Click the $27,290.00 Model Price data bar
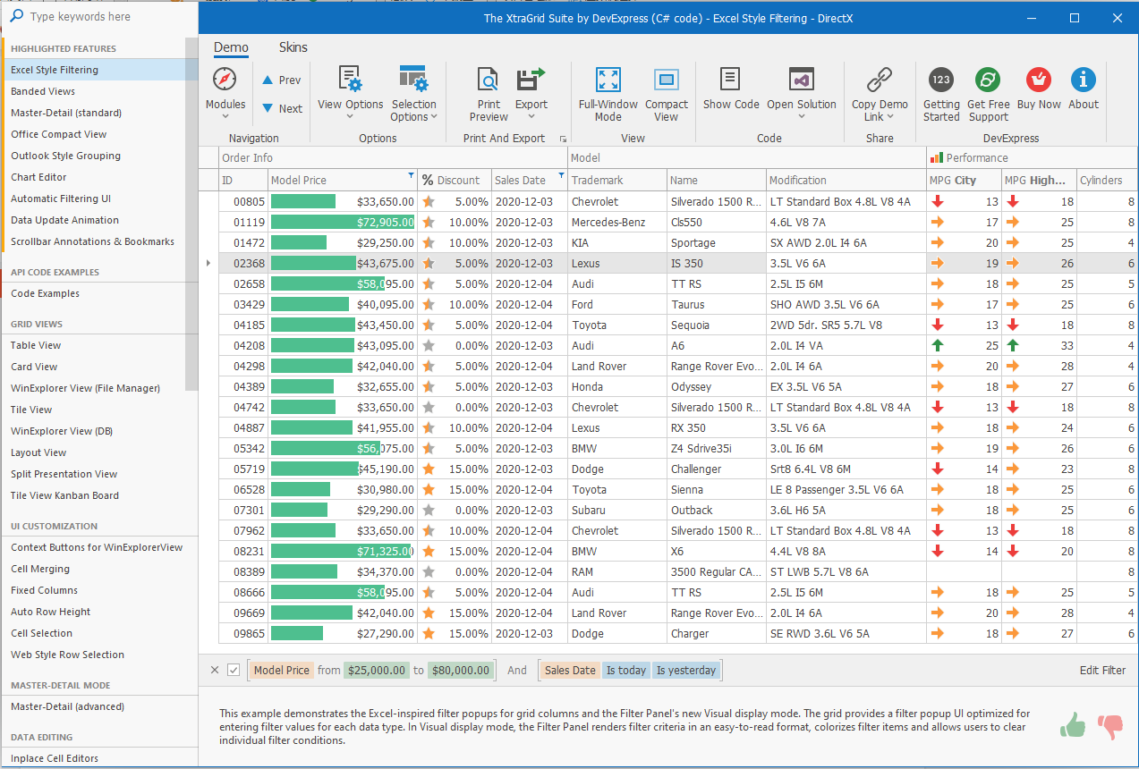Screen dimensions: 1139x769 coord(297,634)
